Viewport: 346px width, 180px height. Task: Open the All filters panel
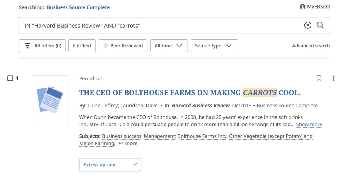[42, 46]
